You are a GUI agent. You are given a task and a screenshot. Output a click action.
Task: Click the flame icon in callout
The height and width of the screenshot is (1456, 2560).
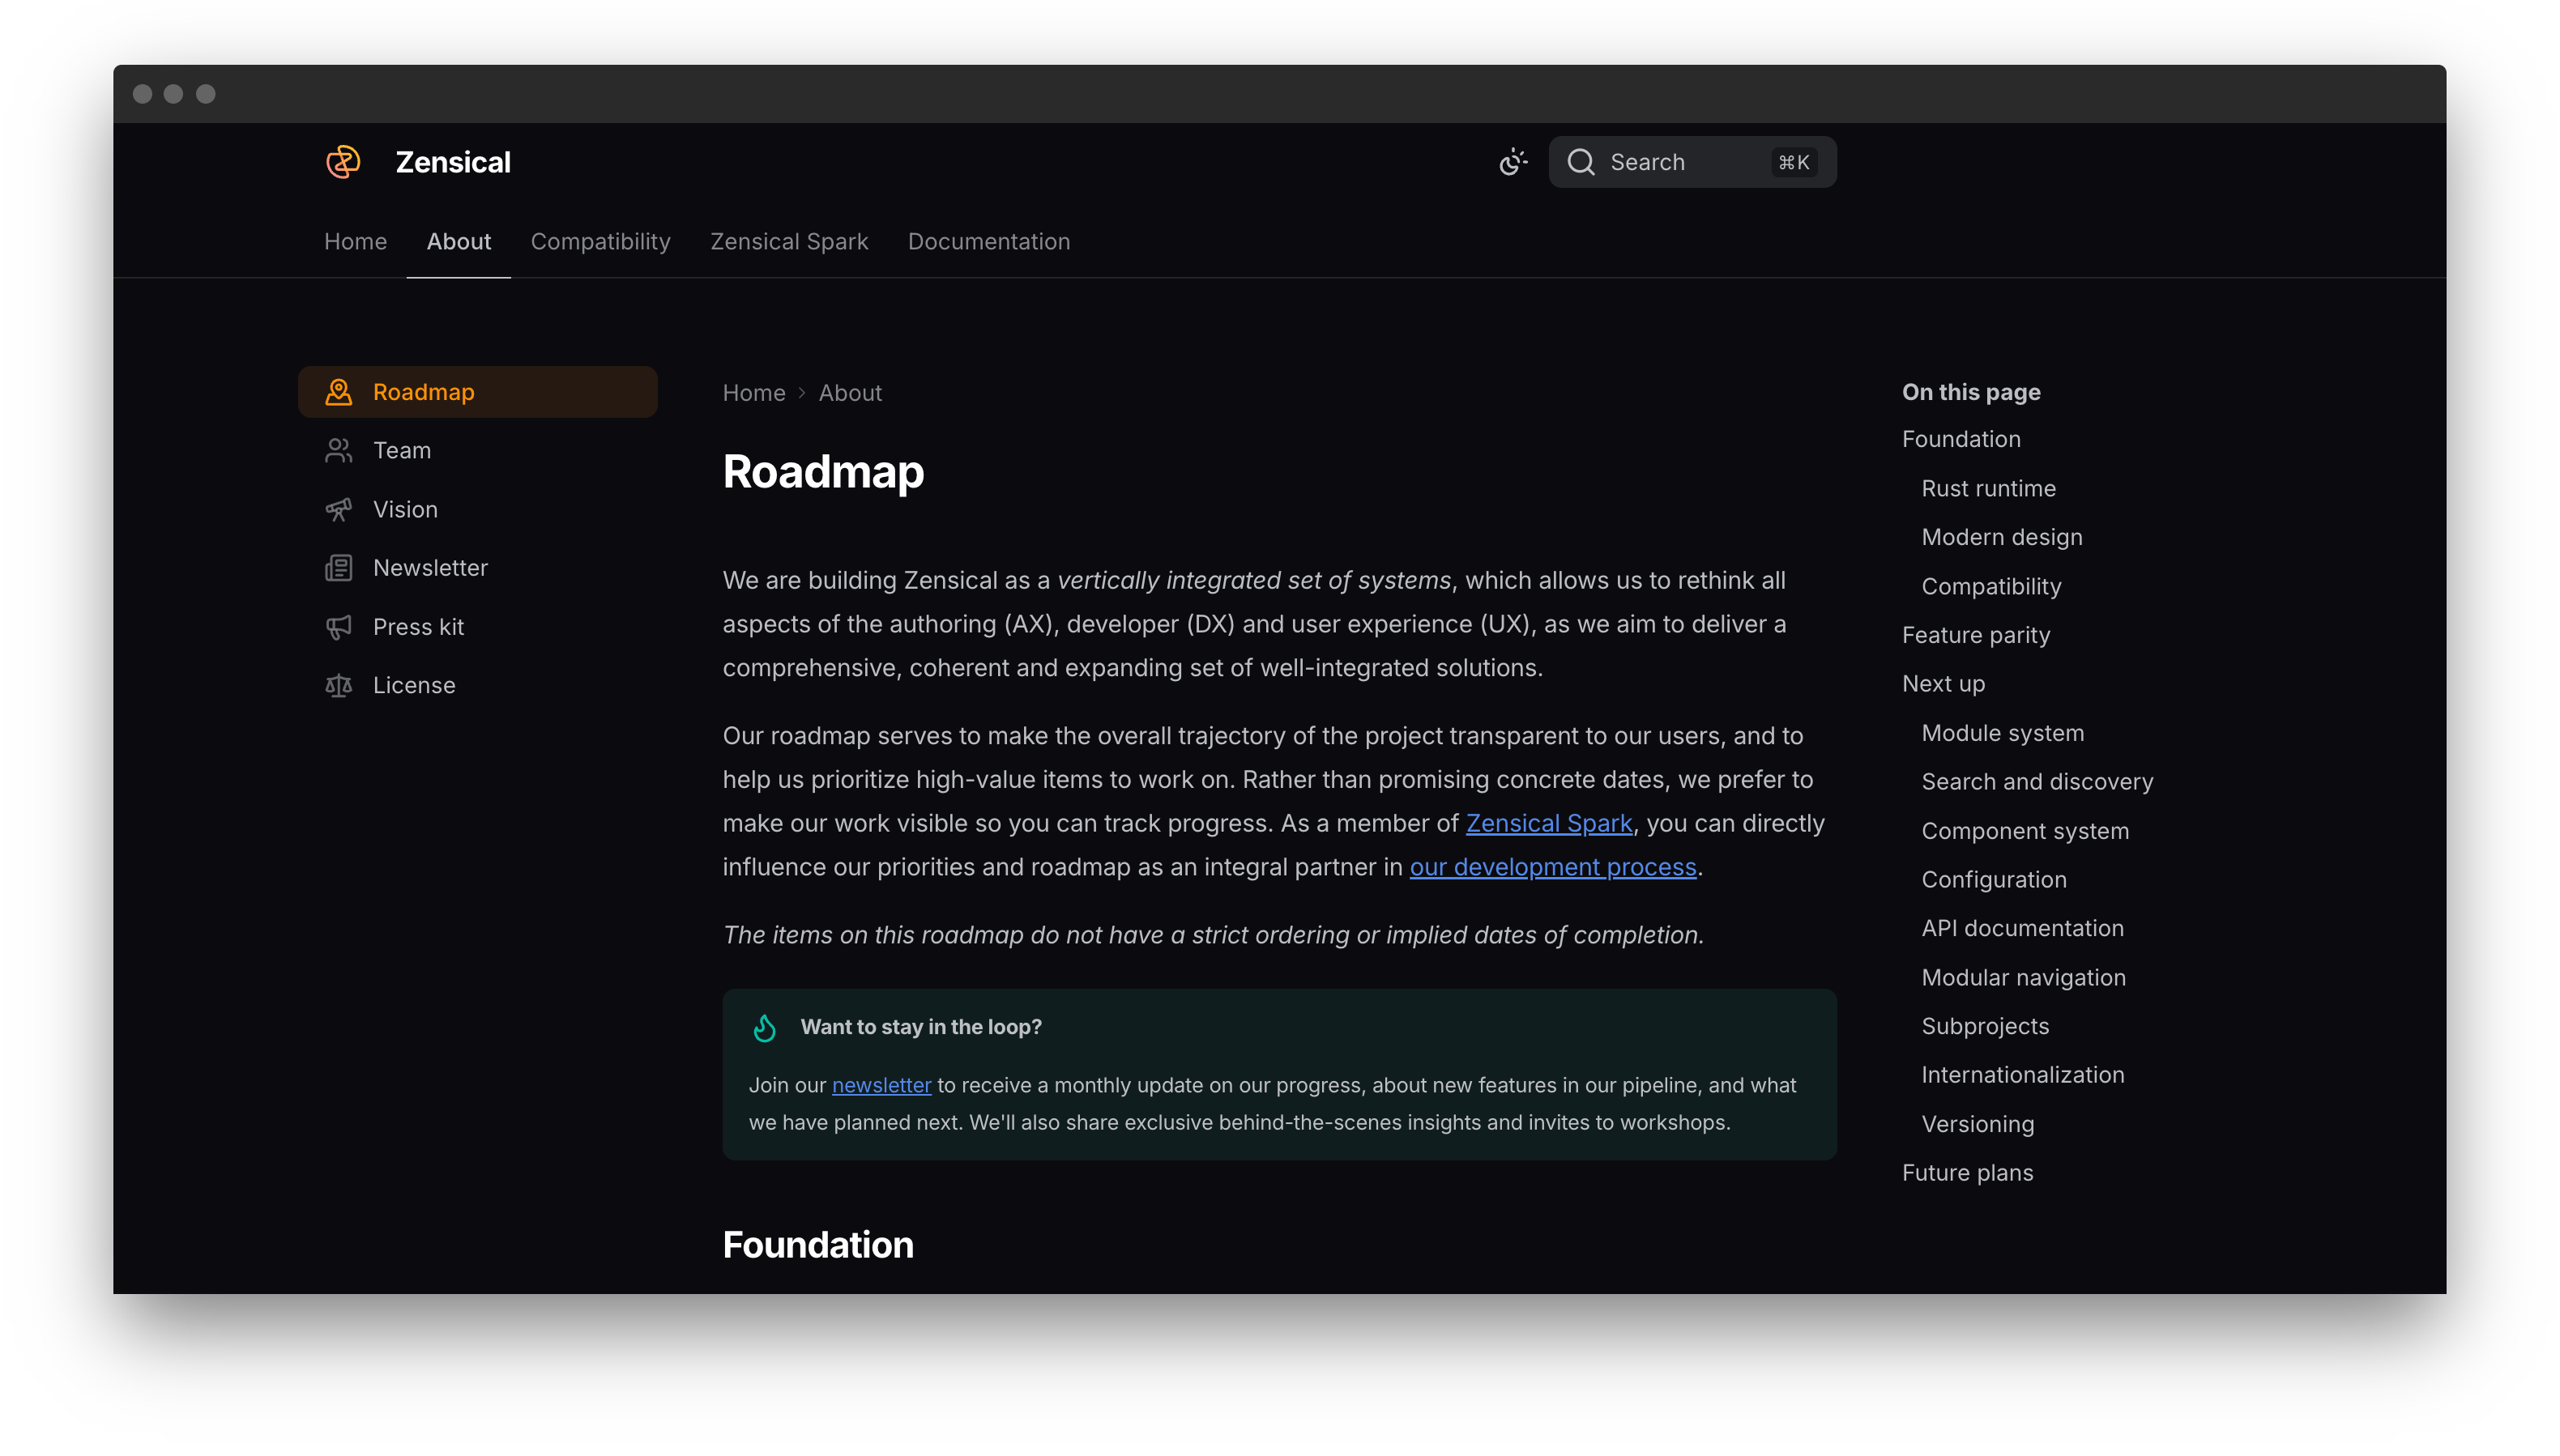pyautogui.click(x=766, y=1028)
